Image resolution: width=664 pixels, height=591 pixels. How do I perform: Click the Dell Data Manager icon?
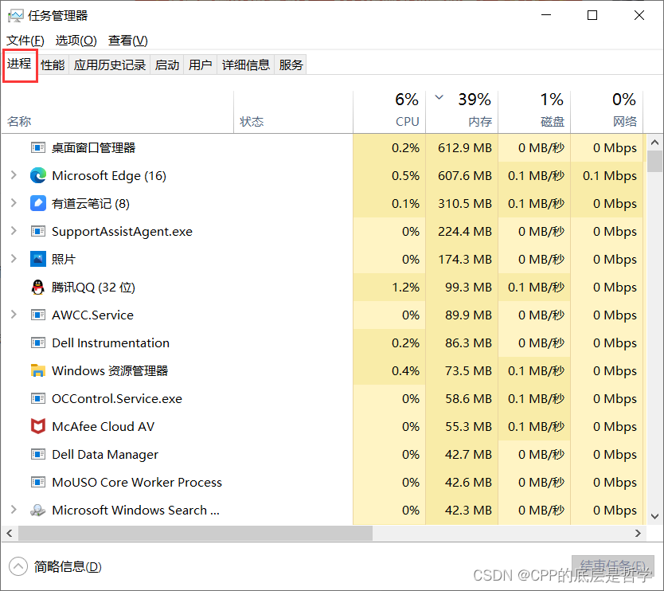(38, 454)
